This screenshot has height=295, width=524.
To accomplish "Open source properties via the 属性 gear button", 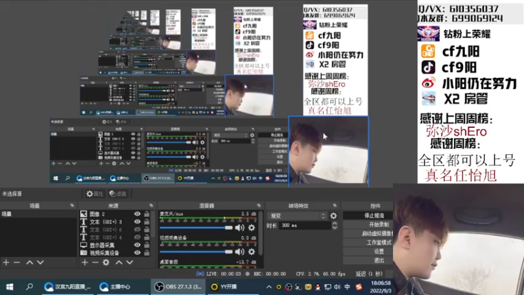I will point(94,193).
